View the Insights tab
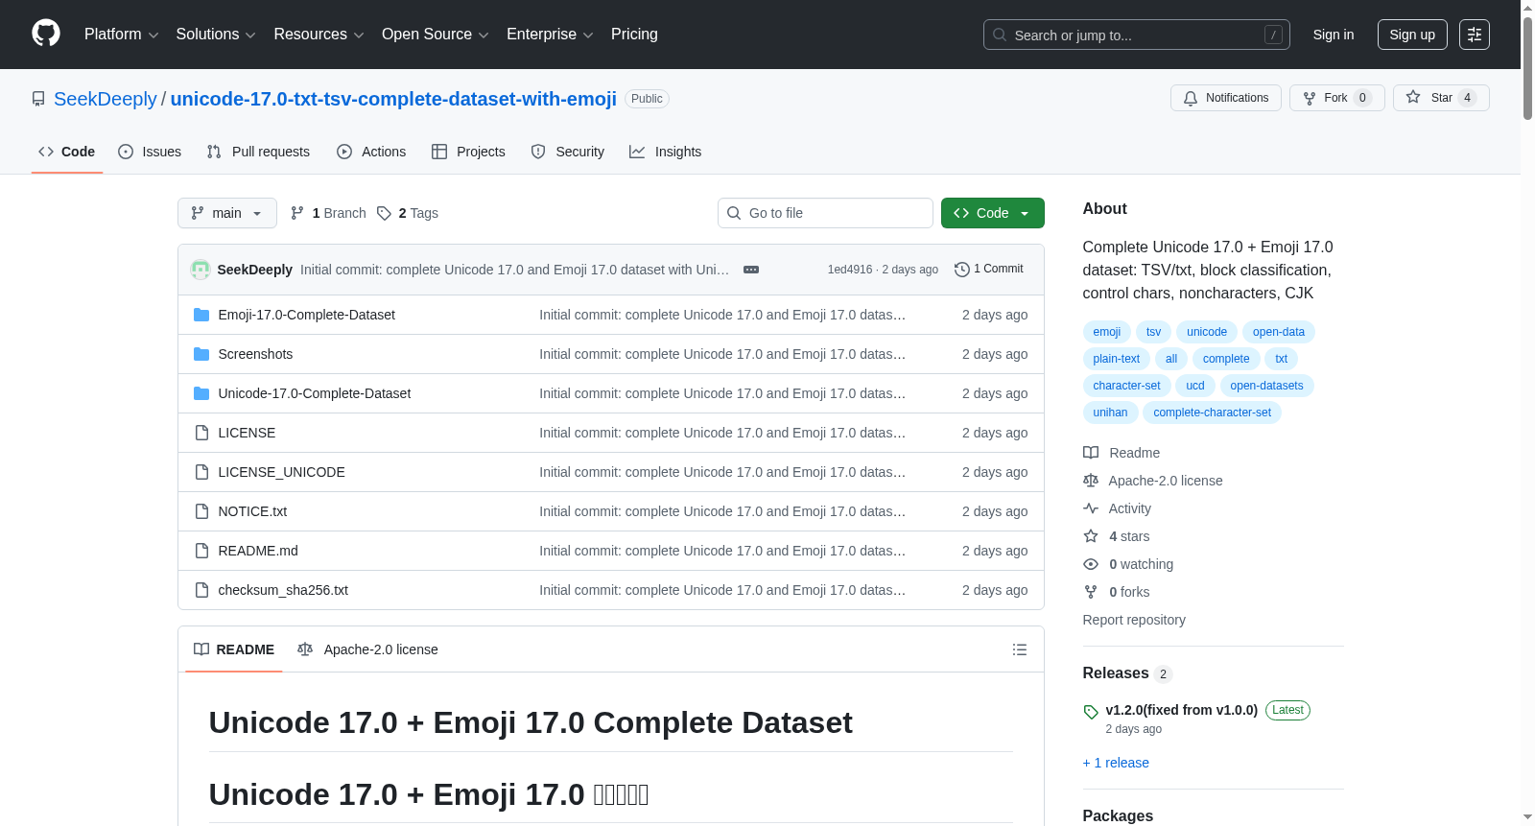Screen dimensions: 1535x826 [666, 152]
